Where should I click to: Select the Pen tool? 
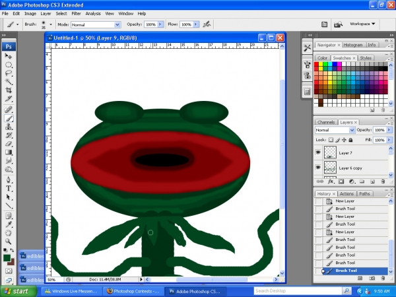[9, 180]
